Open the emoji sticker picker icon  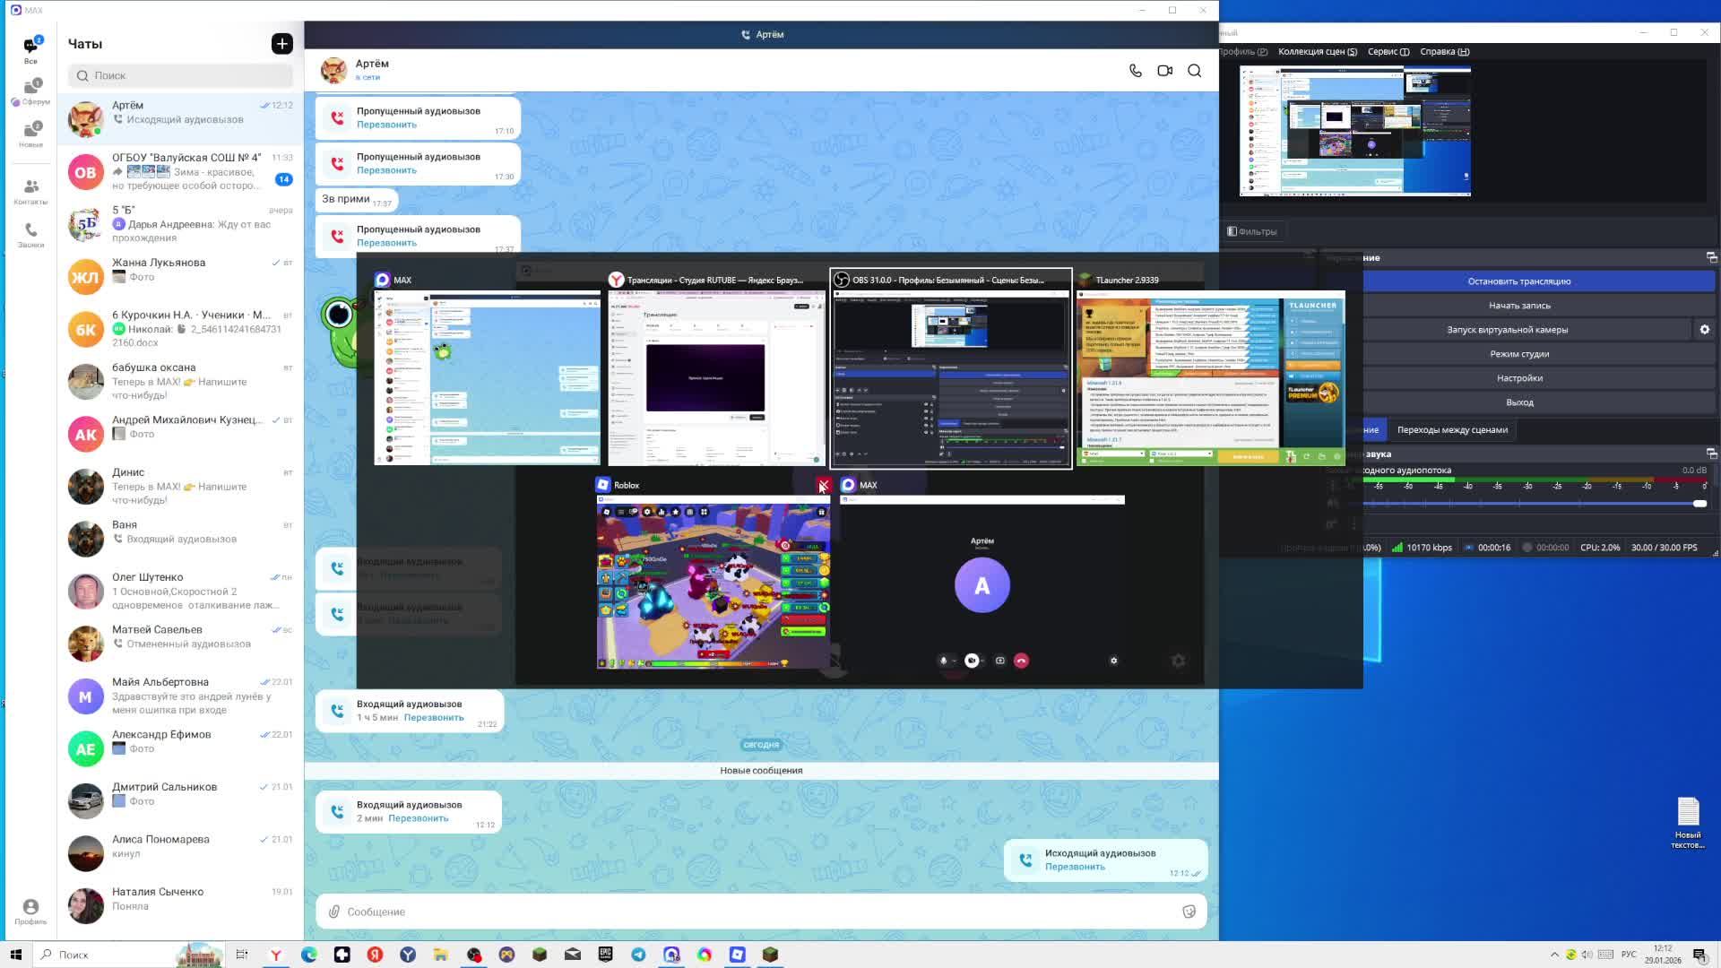(1189, 912)
